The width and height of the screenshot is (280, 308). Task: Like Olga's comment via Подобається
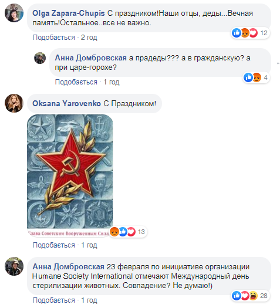54,38
